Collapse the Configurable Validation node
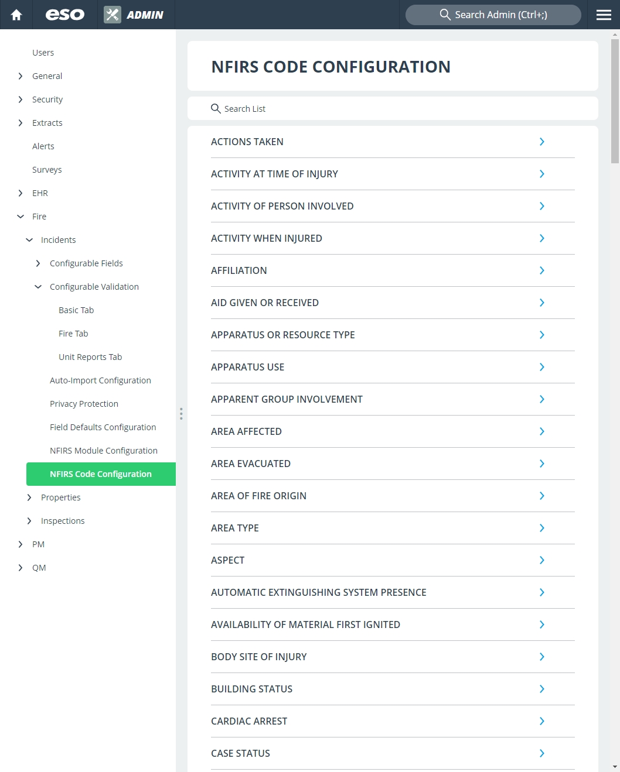 point(38,287)
